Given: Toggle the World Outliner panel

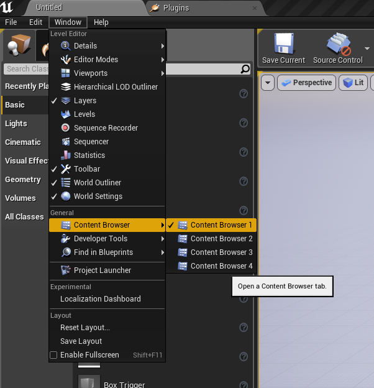Looking at the screenshot, I should pyautogui.click(x=107, y=183).
